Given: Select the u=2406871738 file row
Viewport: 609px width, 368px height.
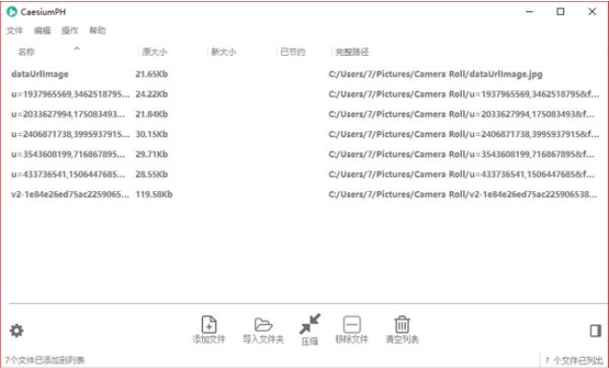Looking at the screenshot, I should point(304,134).
